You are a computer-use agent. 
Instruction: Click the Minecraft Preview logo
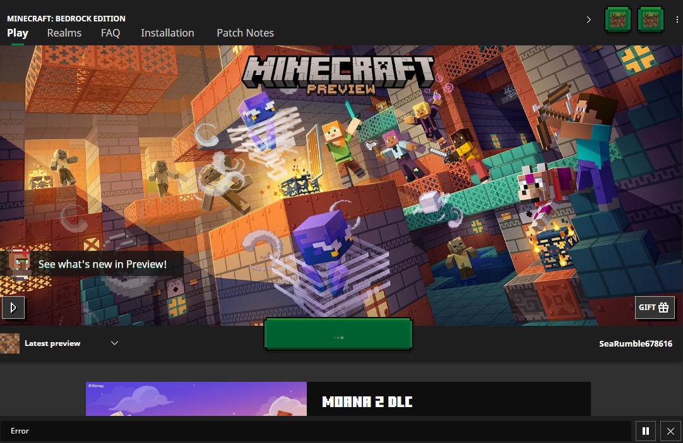click(338, 75)
